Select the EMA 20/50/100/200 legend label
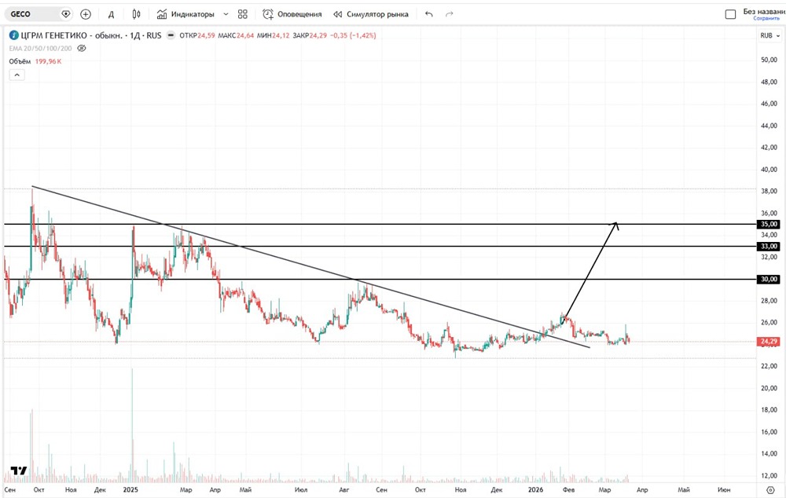The width and height of the screenshot is (786, 498). (41, 49)
